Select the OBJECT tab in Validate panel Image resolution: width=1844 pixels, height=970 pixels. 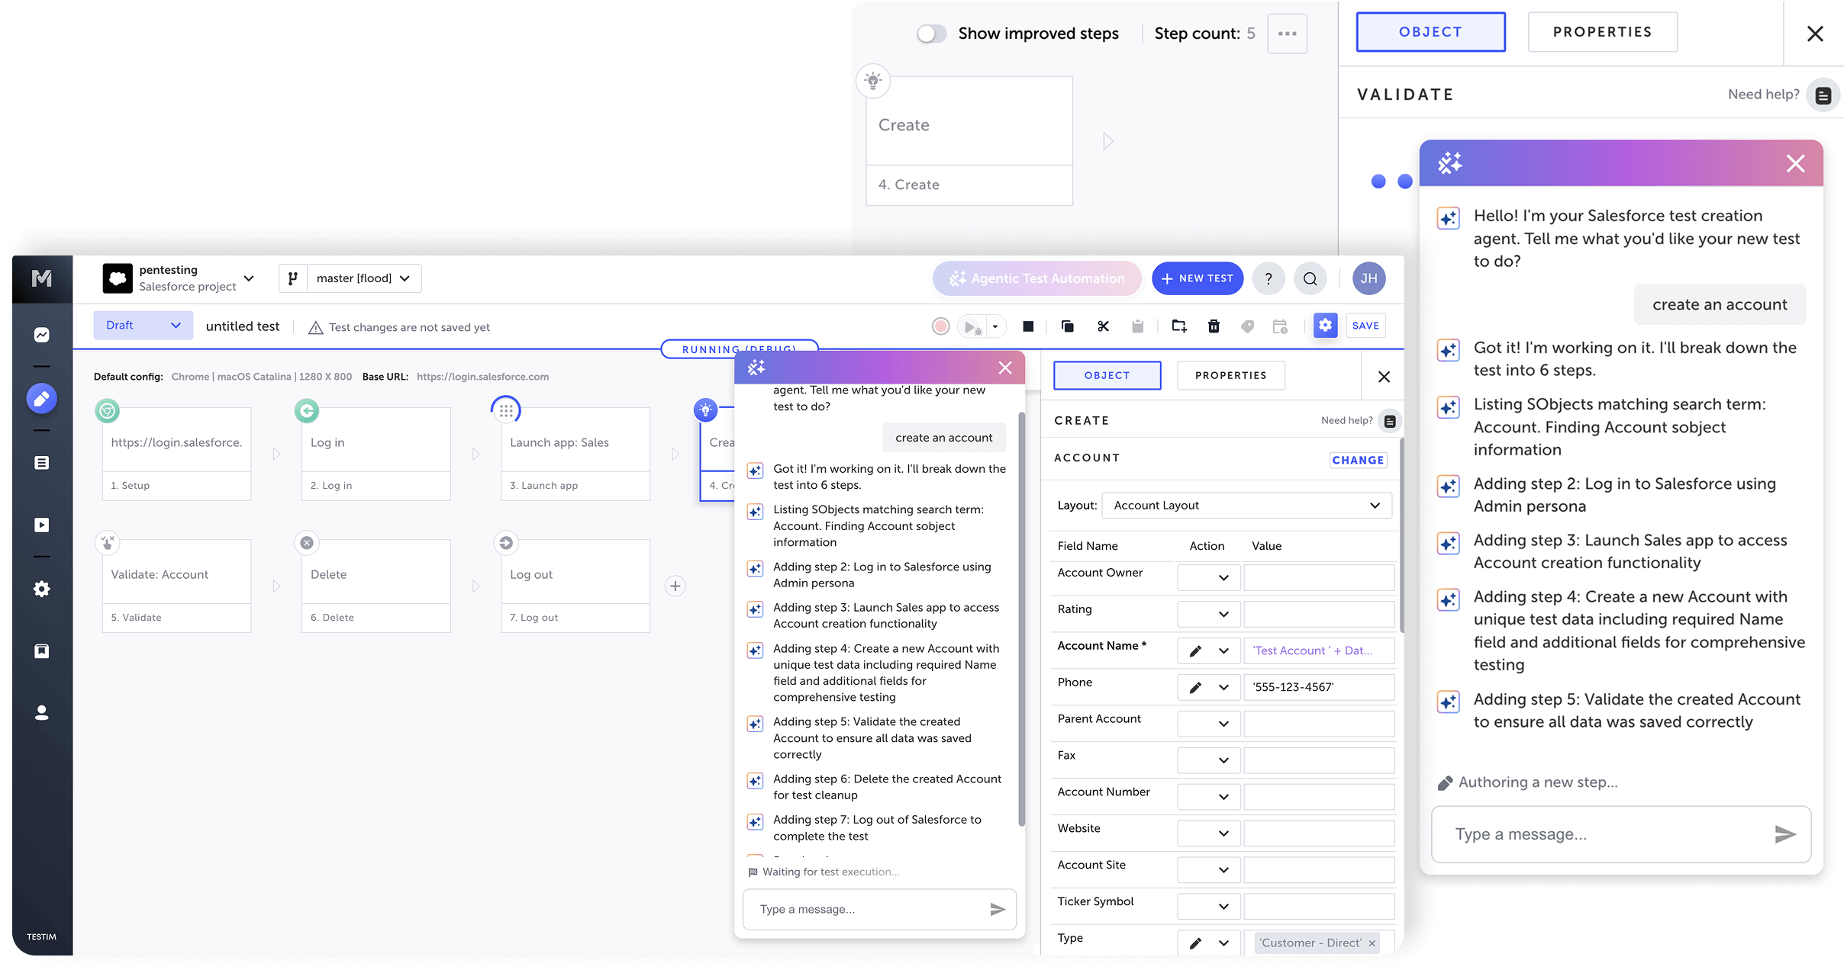[1430, 32]
